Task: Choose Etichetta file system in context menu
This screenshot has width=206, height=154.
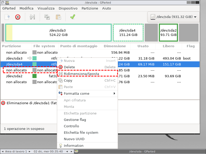Action: coord(87,132)
